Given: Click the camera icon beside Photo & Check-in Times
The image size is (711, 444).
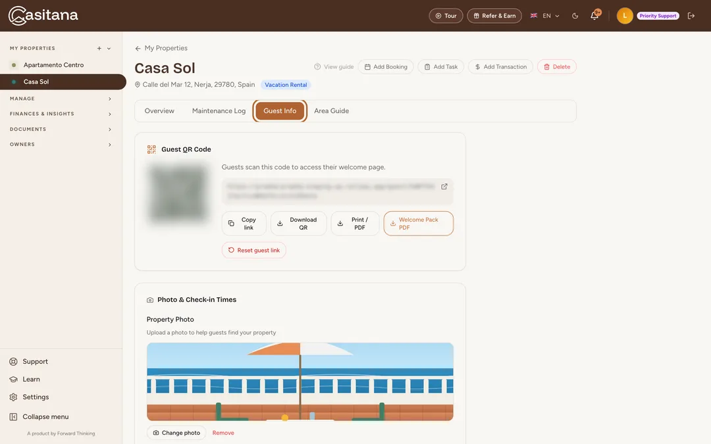Looking at the screenshot, I should pyautogui.click(x=150, y=300).
